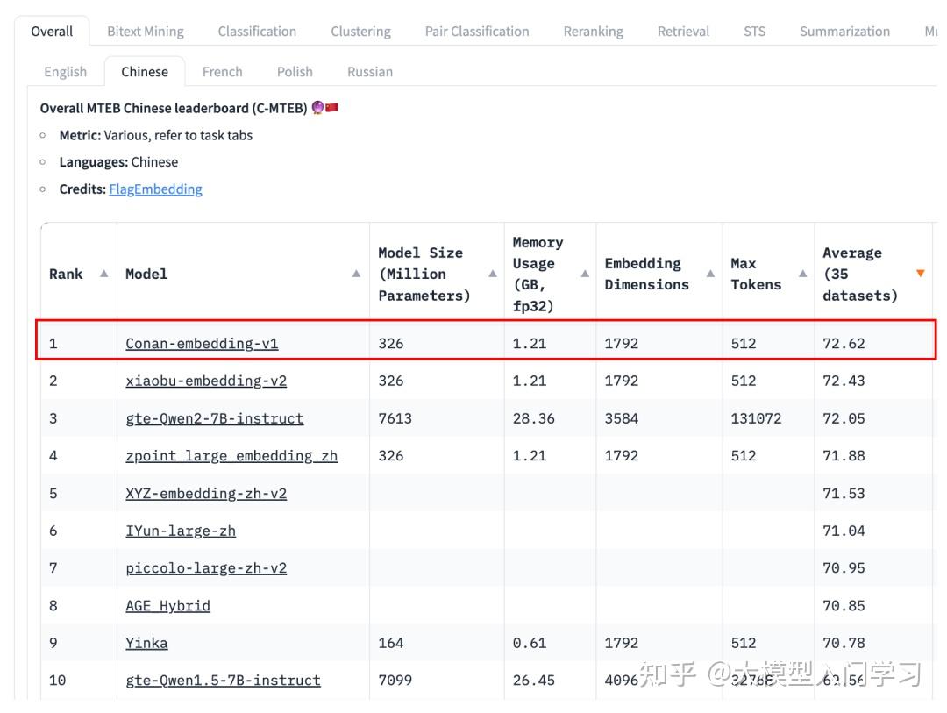
Task: Click the Metric bullet point marker
Action: pos(42,135)
